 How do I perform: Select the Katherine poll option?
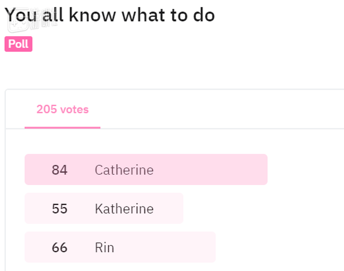click(104, 209)
